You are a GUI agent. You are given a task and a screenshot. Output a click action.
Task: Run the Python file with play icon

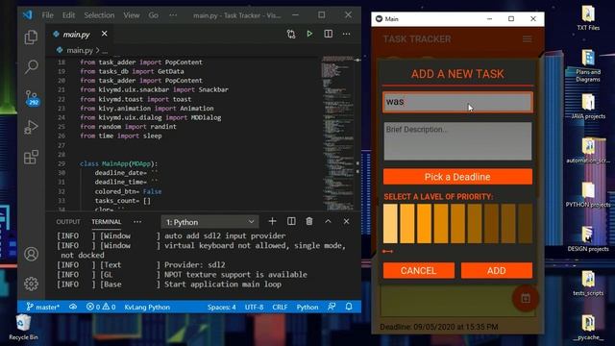click(309, 34)
